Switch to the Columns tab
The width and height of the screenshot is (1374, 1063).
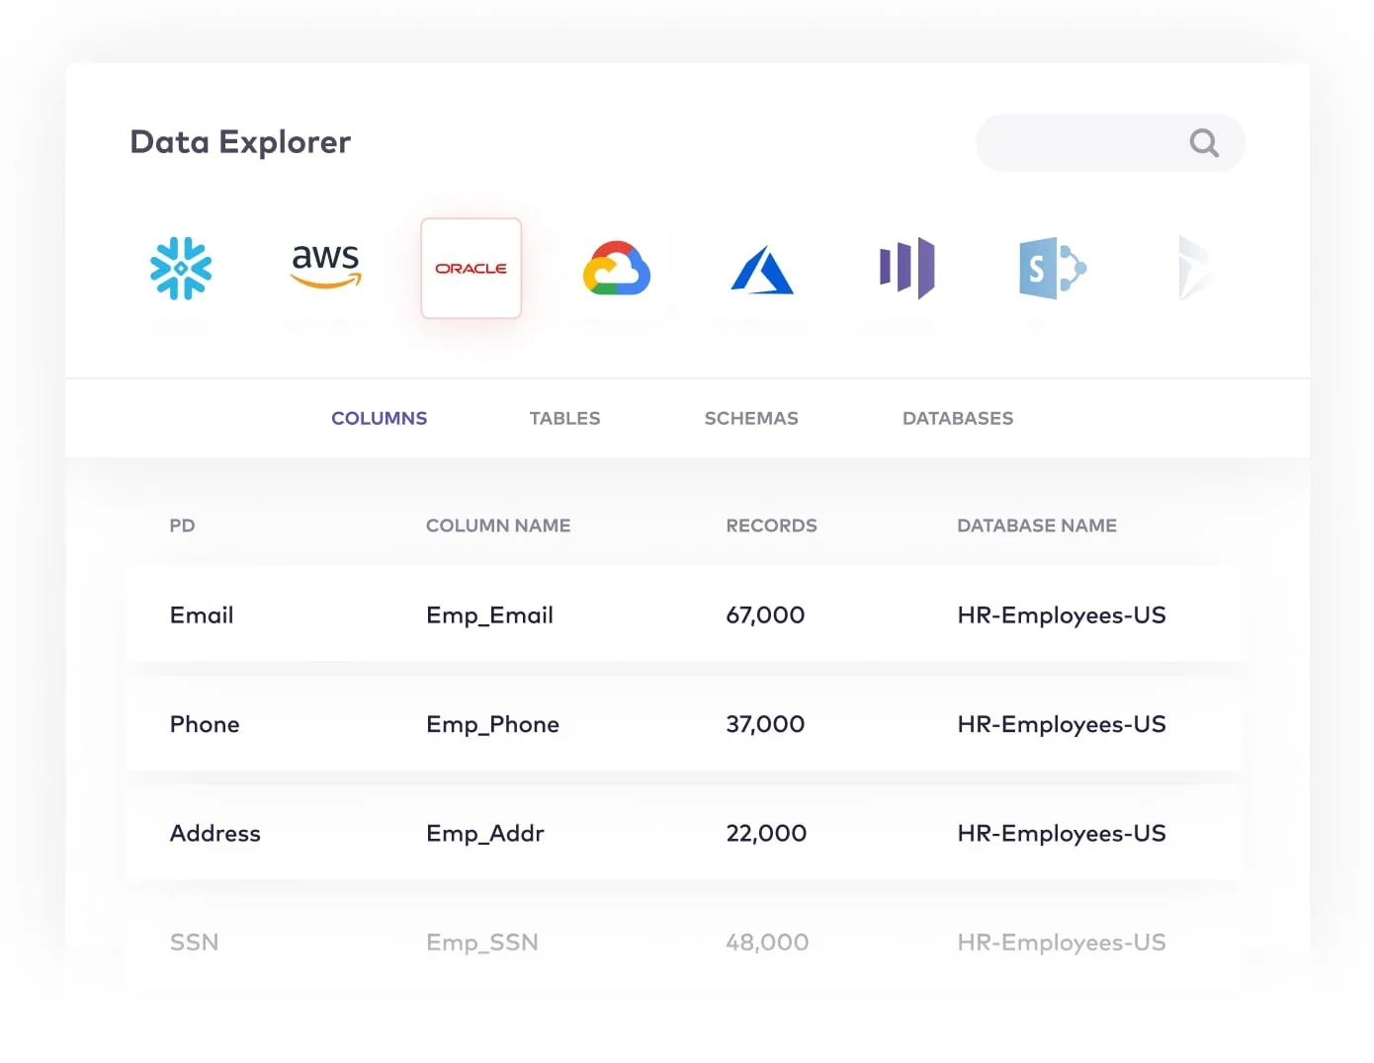[379, 418]
